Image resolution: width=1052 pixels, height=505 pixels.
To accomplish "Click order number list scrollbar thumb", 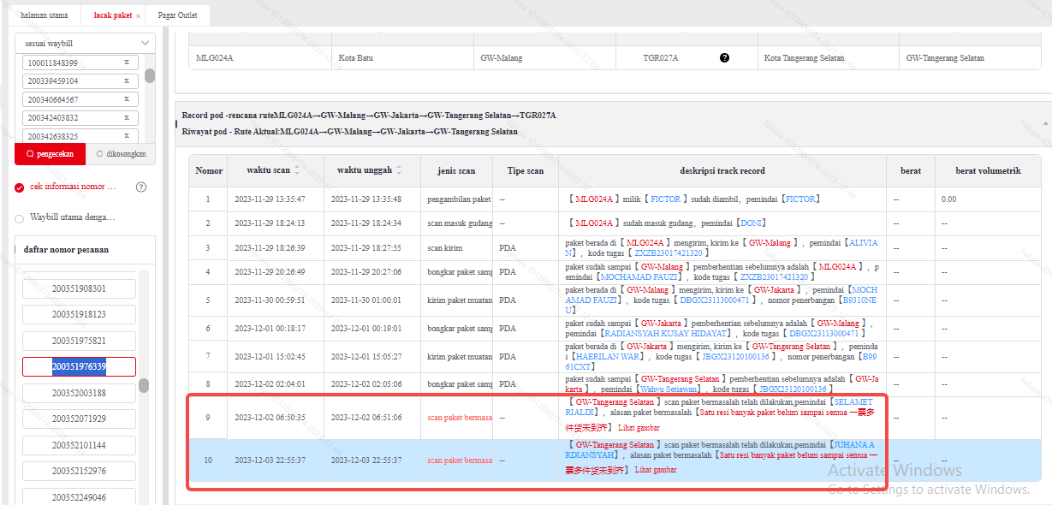I will tap(144, 385).
